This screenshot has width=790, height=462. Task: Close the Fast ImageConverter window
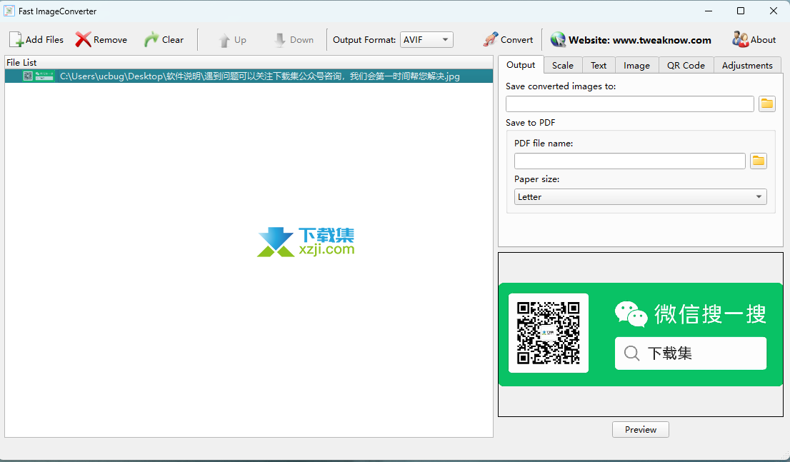(774, 11)
